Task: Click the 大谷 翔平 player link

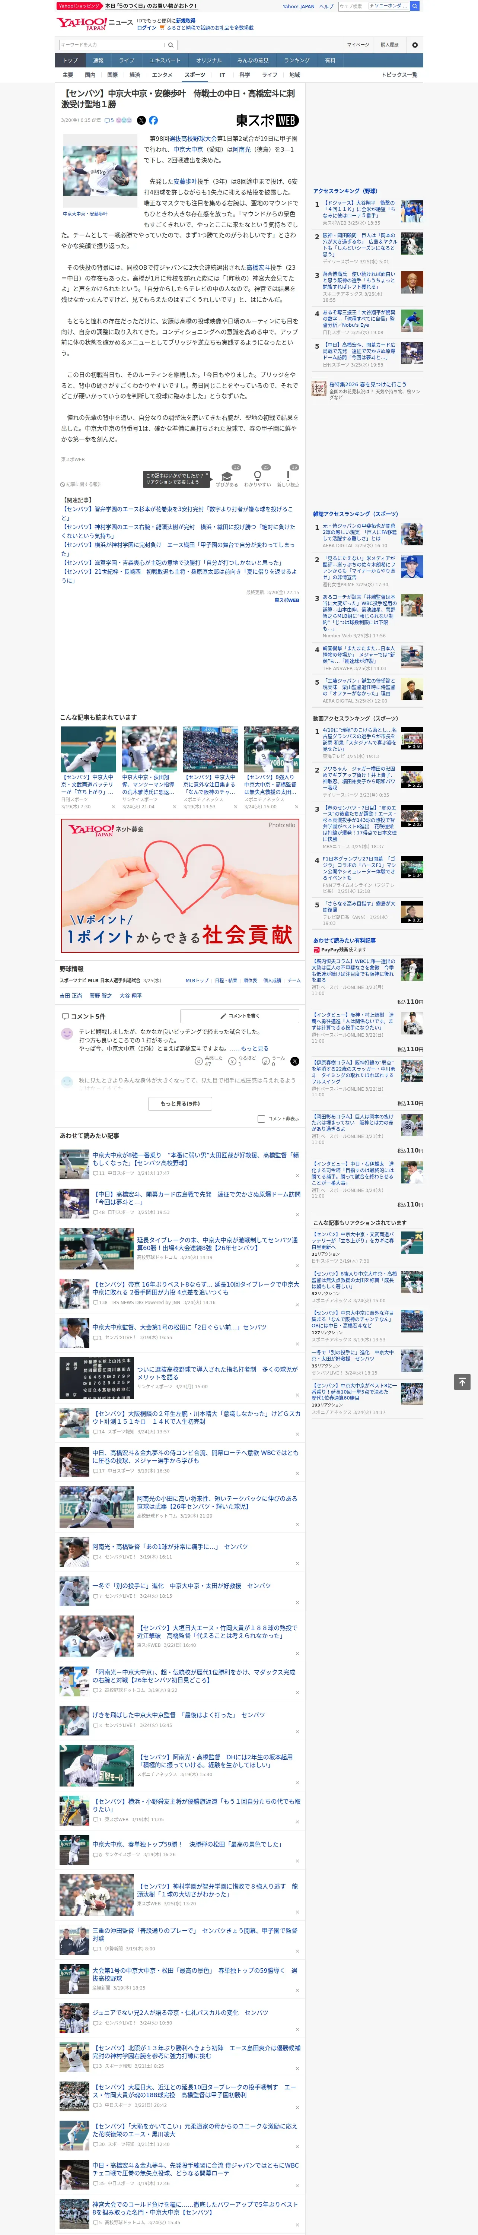Action: coord(130,995)
